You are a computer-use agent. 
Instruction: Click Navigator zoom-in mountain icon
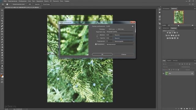click(193, 25)
